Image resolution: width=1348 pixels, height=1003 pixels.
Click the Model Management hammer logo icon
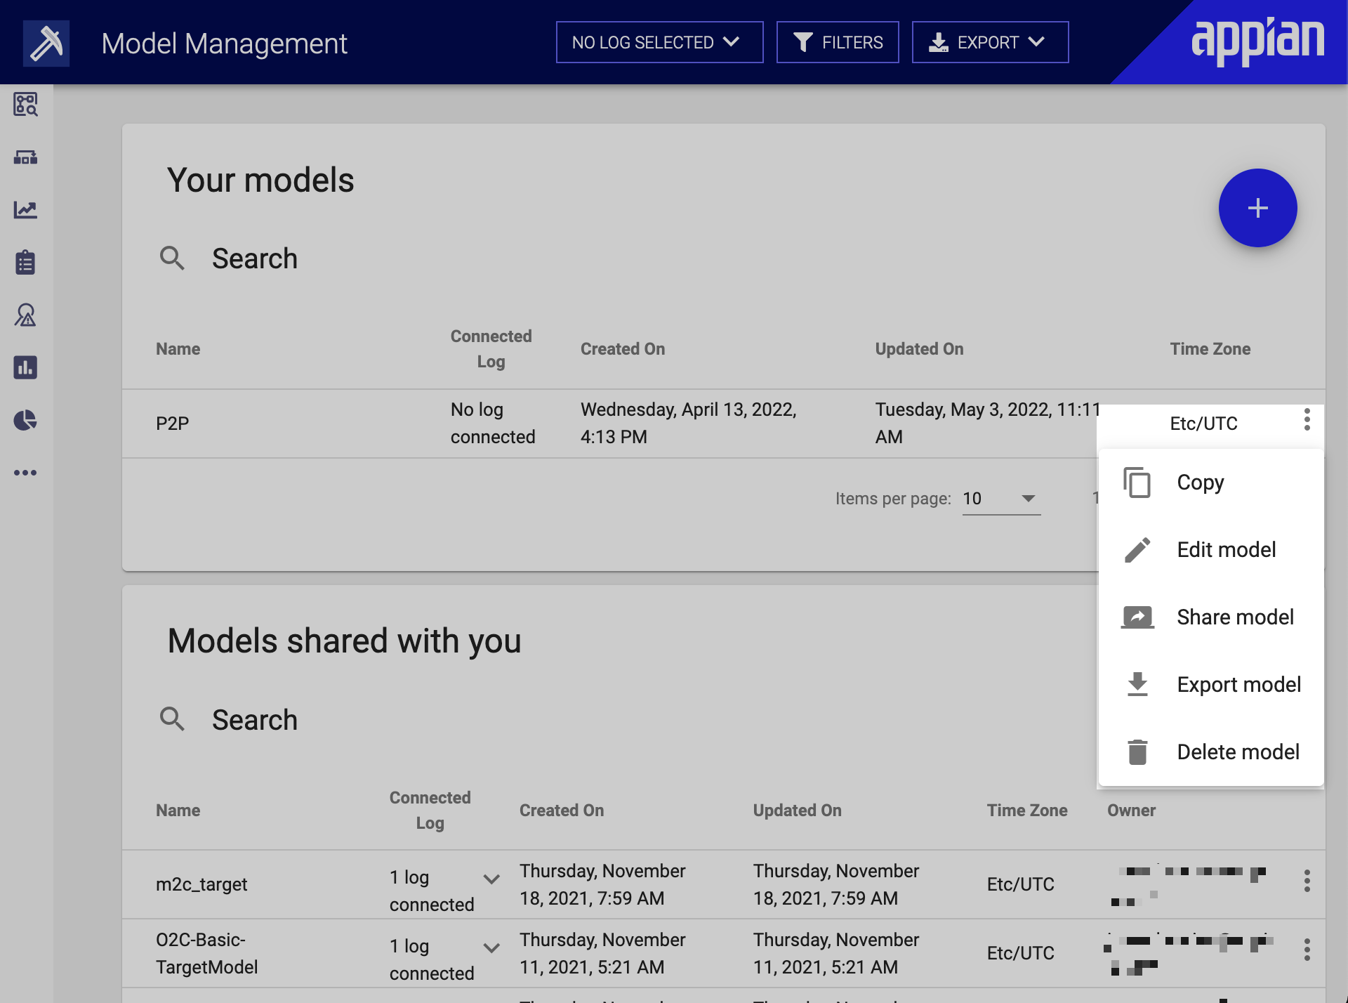pyautogui.click(x=46, y=44)
